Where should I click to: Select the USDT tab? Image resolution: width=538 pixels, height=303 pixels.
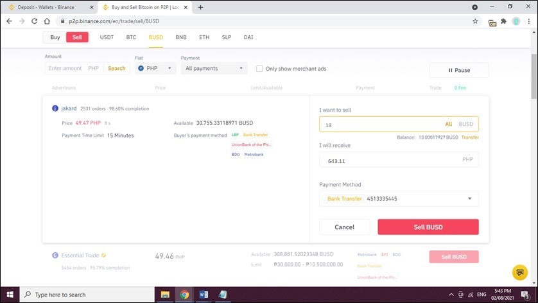coord(107,37)
